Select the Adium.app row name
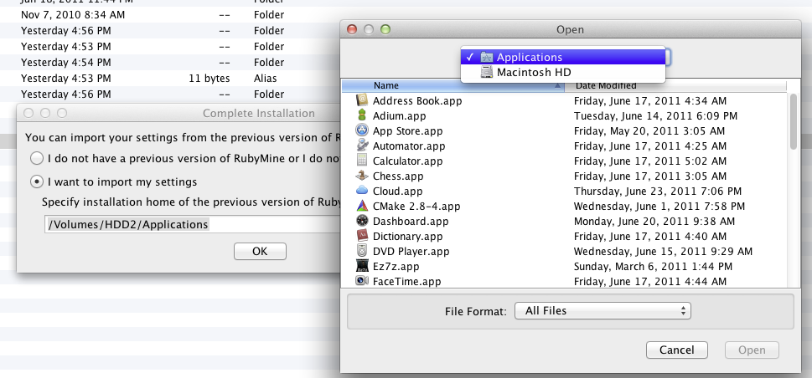The height and width of the screenshot is (378, 812). (399, 116)
